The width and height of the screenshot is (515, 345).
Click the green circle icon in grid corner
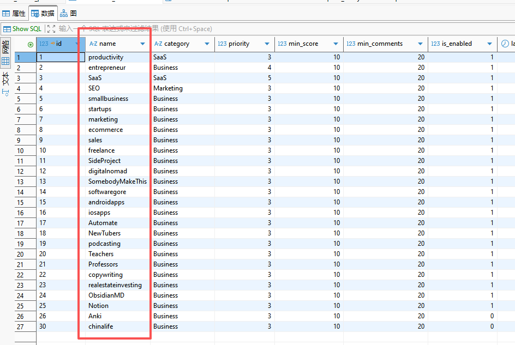[30, 44]
